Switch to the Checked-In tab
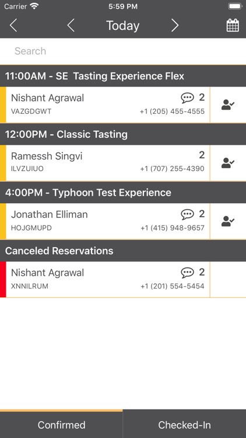This screenshot has height=438, width=246. (x=184, y=425)
